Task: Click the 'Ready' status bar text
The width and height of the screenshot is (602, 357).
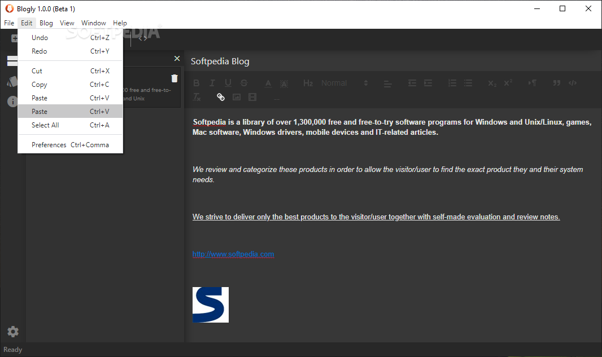Action: click(12, 349)
